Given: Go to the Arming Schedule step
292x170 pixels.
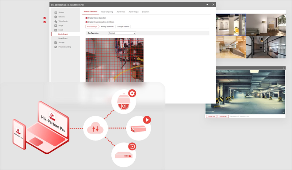Looking at the screenshot, I should tap(107, 27).
